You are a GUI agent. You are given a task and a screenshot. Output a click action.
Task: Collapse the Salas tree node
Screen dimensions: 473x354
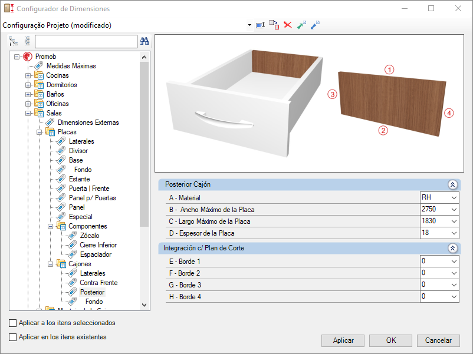point(28,113)
